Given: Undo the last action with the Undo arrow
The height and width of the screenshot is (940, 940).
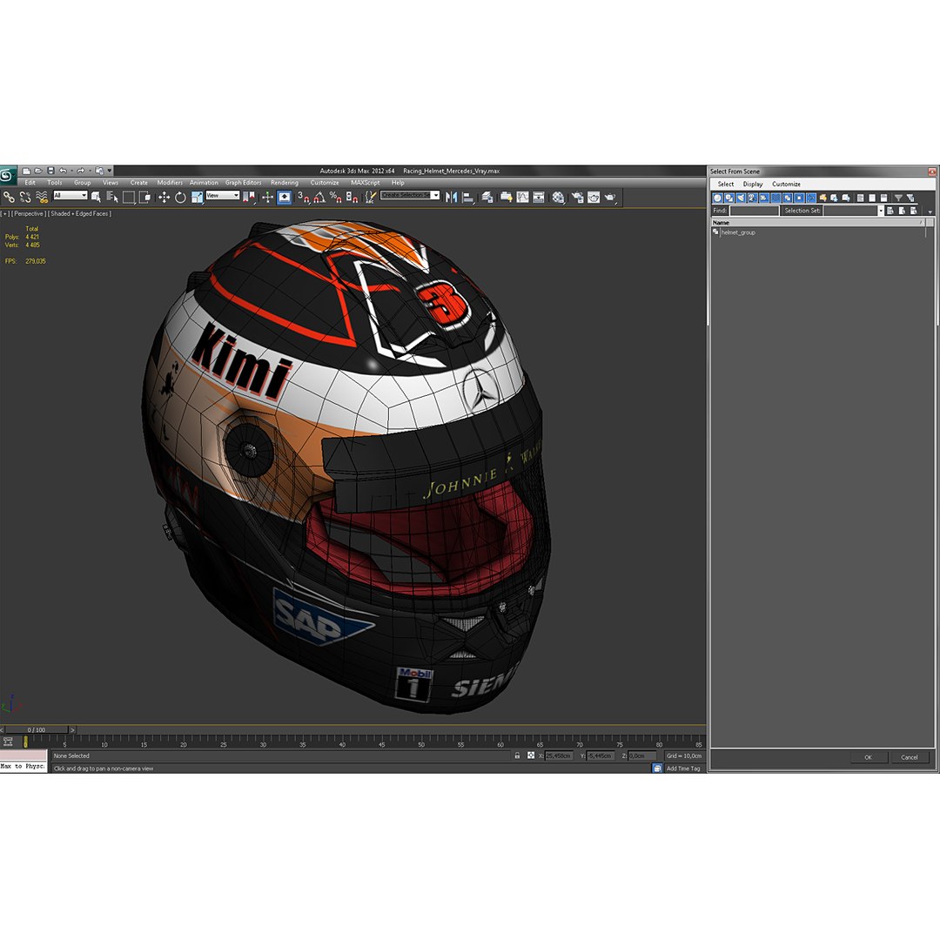Looking at the screenshot, I should [63, 171].
